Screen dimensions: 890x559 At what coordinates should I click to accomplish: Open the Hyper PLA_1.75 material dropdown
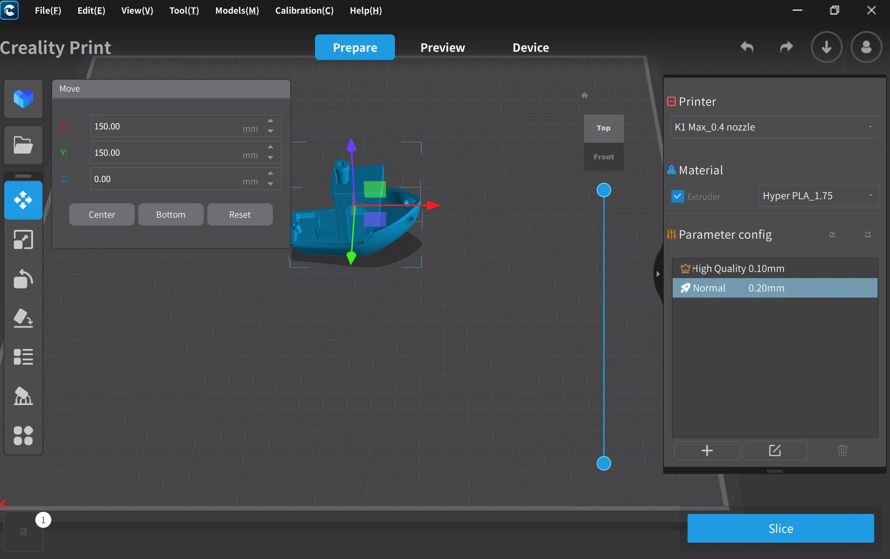coord(818,196)
